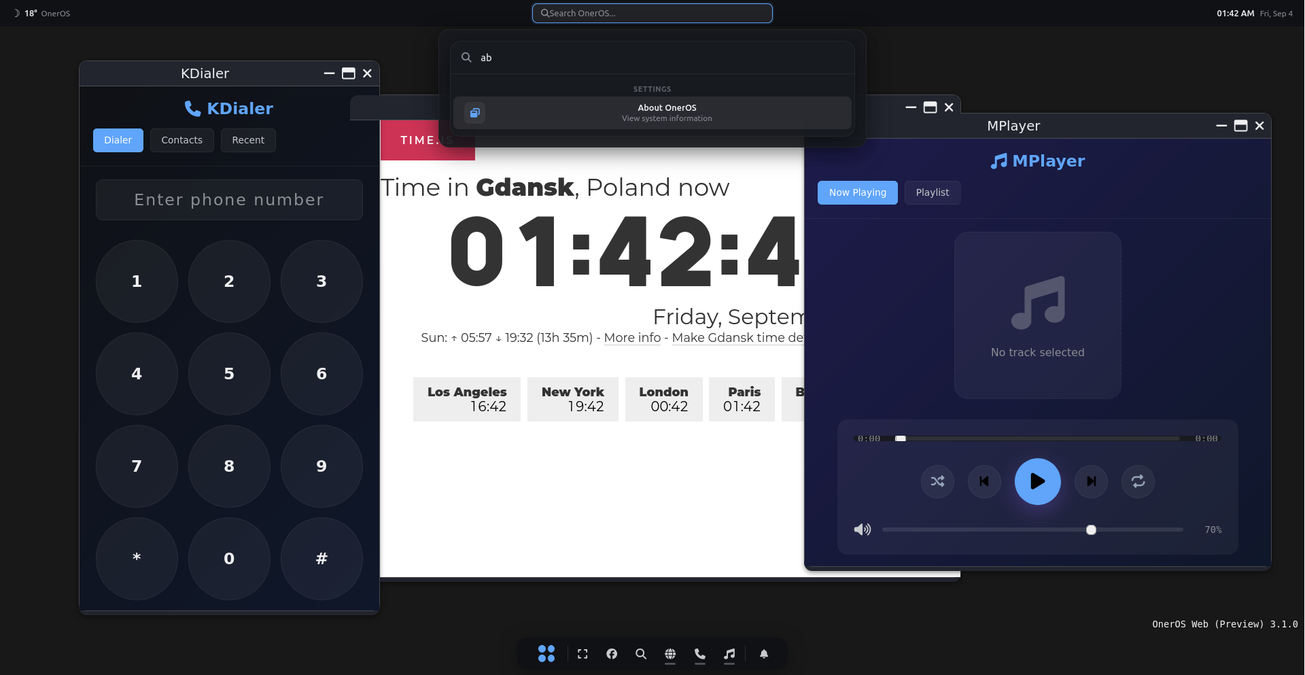Maximize the KDialer window
Viewport: 1305px width, 675px height.
tap(349, 73)
